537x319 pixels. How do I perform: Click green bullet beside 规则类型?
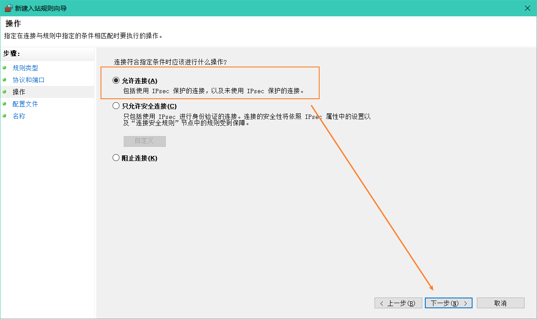4,68
